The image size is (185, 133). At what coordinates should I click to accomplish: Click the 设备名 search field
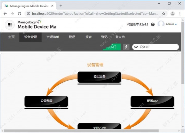[155, 47]
